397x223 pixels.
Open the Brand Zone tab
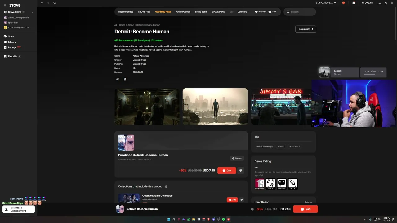click(x=201, y=12)
